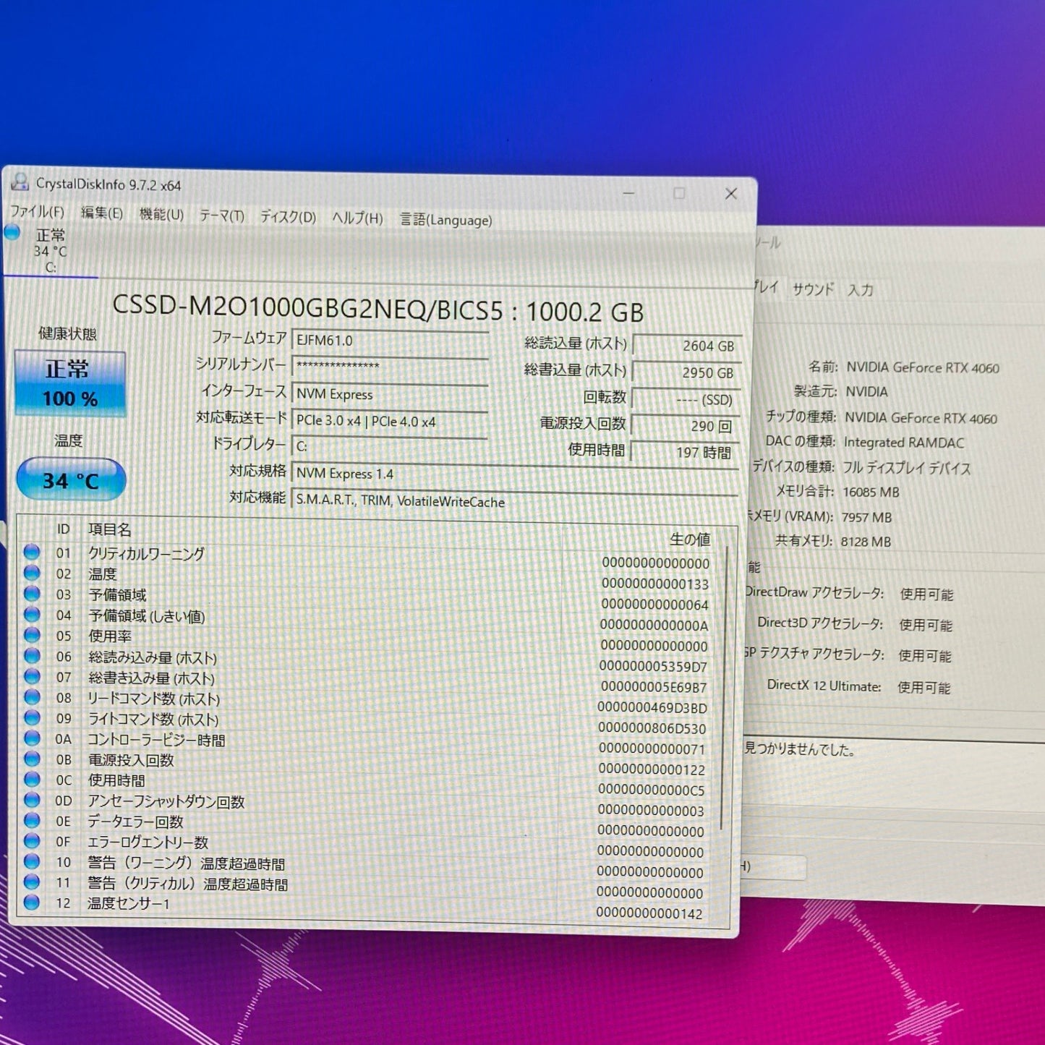Click the 34 °C temperature gauge
This screenshot has height=1045, width=1045.
(69, 478)
